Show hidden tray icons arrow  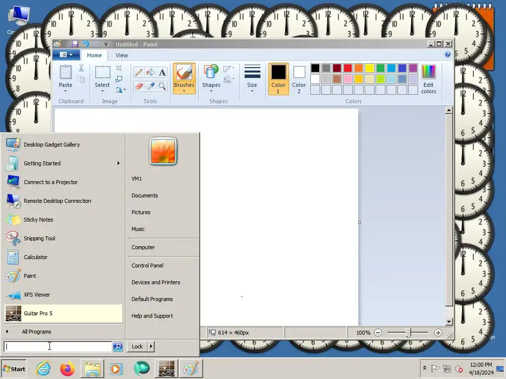click(424, 368)
